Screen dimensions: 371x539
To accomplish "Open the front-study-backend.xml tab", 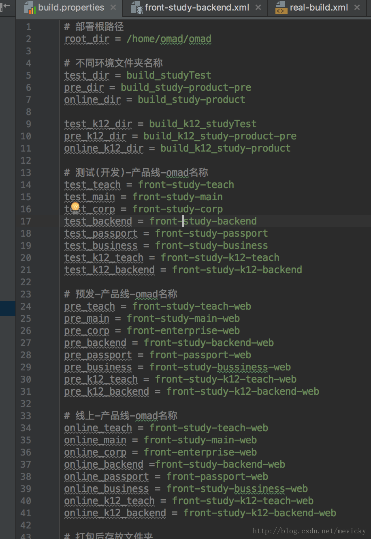I will pyautogui.click(x=197, y=7).
